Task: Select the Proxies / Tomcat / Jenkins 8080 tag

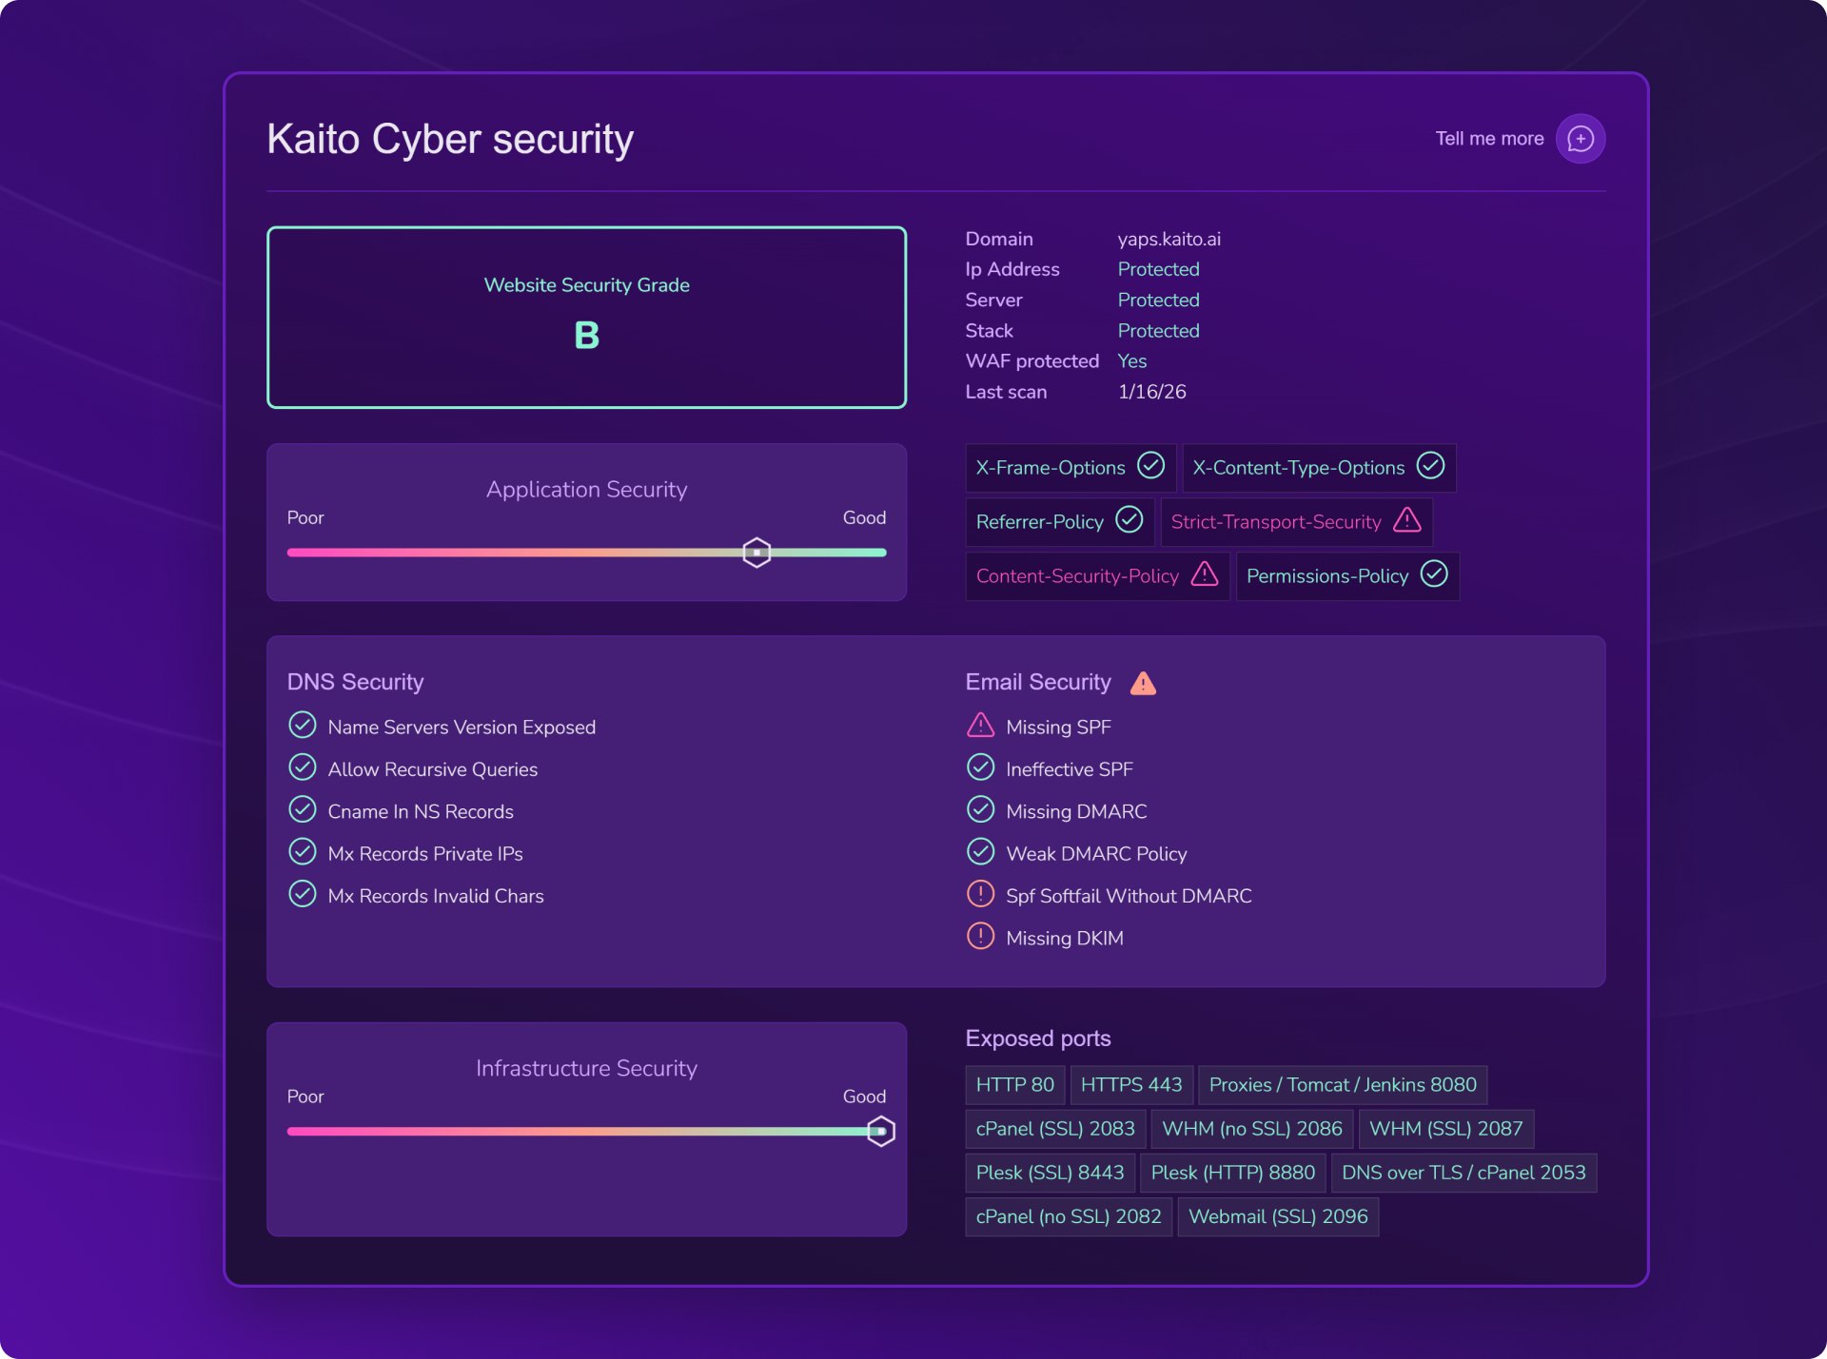Action: tap(1342, 1085)
